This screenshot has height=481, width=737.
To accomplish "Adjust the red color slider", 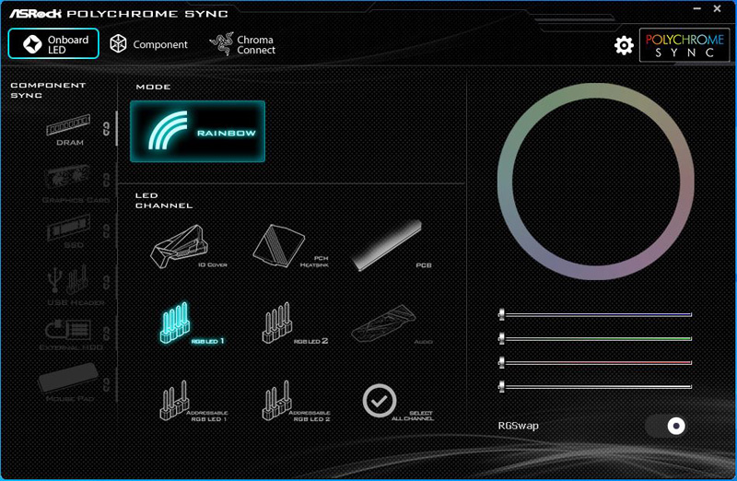I will pyautogui.click(x=595, y=362).
